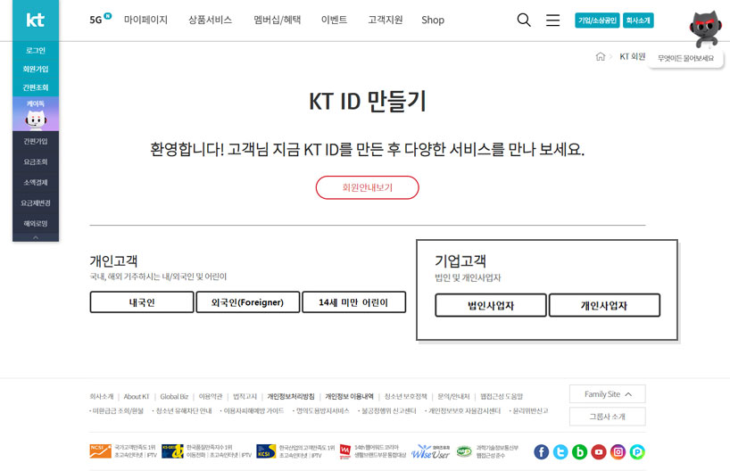The image size is (730, 471).
Task: Click 간편조회 in the sidebar
Action: [x=36, y=87]
